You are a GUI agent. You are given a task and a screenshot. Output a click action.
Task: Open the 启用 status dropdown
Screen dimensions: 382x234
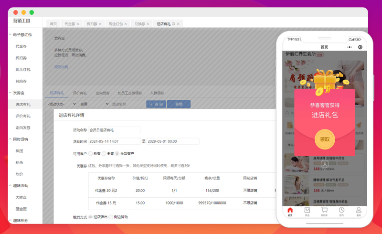coord(94,104)
